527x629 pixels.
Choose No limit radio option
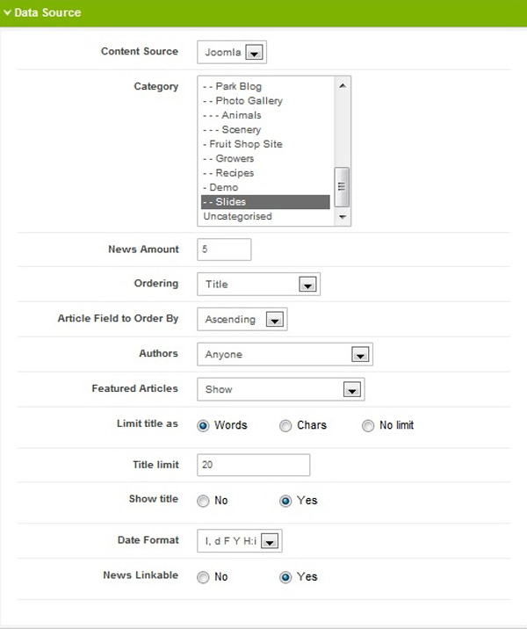click(x=368, y=426)
